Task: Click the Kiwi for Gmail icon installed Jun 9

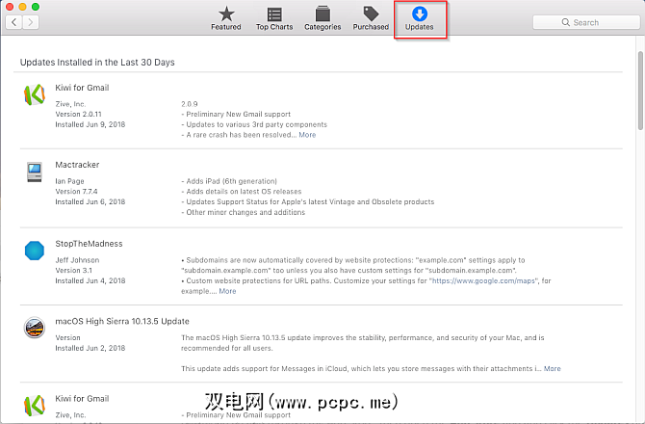Action: pos(35,94)
